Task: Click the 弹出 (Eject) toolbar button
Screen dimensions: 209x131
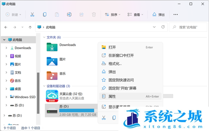Action: (158, 15)
